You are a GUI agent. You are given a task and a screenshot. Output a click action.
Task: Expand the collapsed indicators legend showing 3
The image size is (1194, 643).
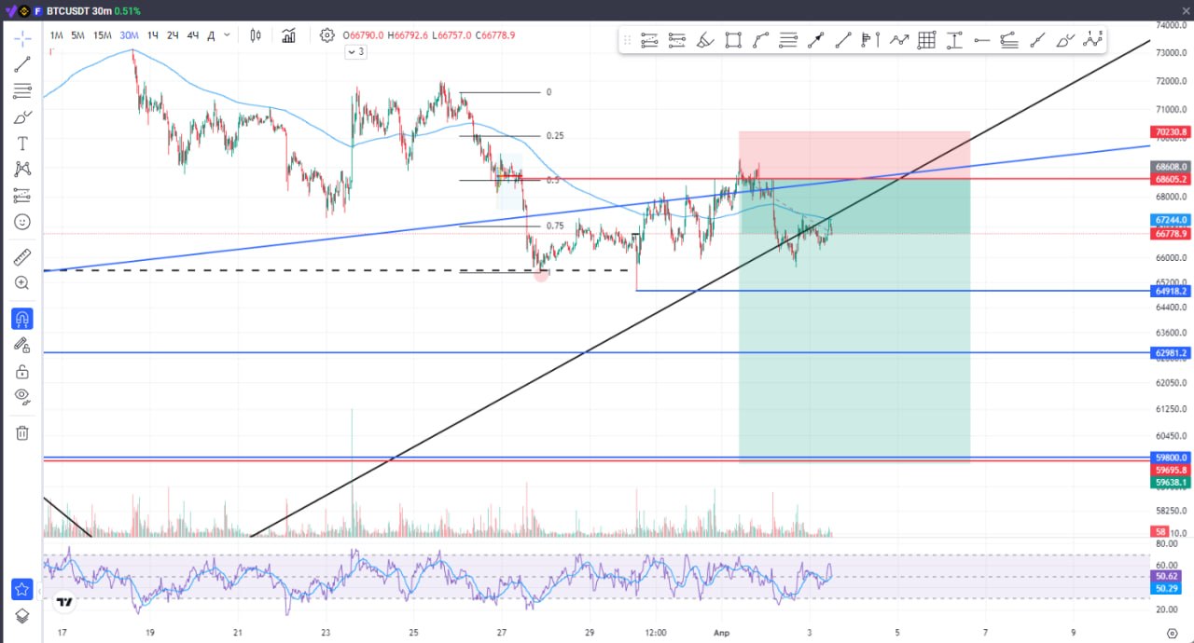point(355,52)
